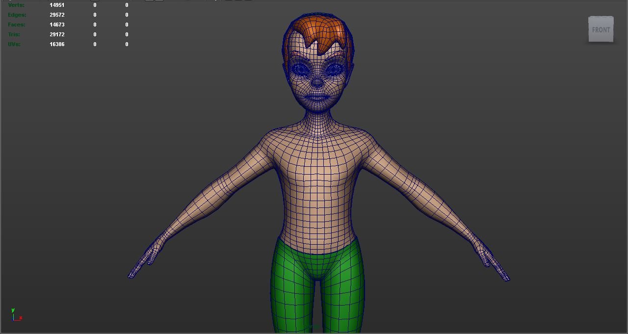
Task: Click the Faces heads-up display label
Action: click(16, 25)
